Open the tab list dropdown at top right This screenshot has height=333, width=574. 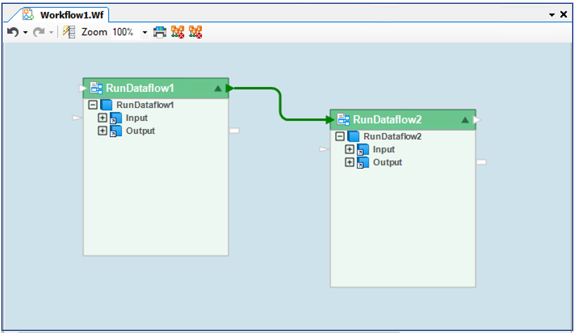[x=552, y=14]
